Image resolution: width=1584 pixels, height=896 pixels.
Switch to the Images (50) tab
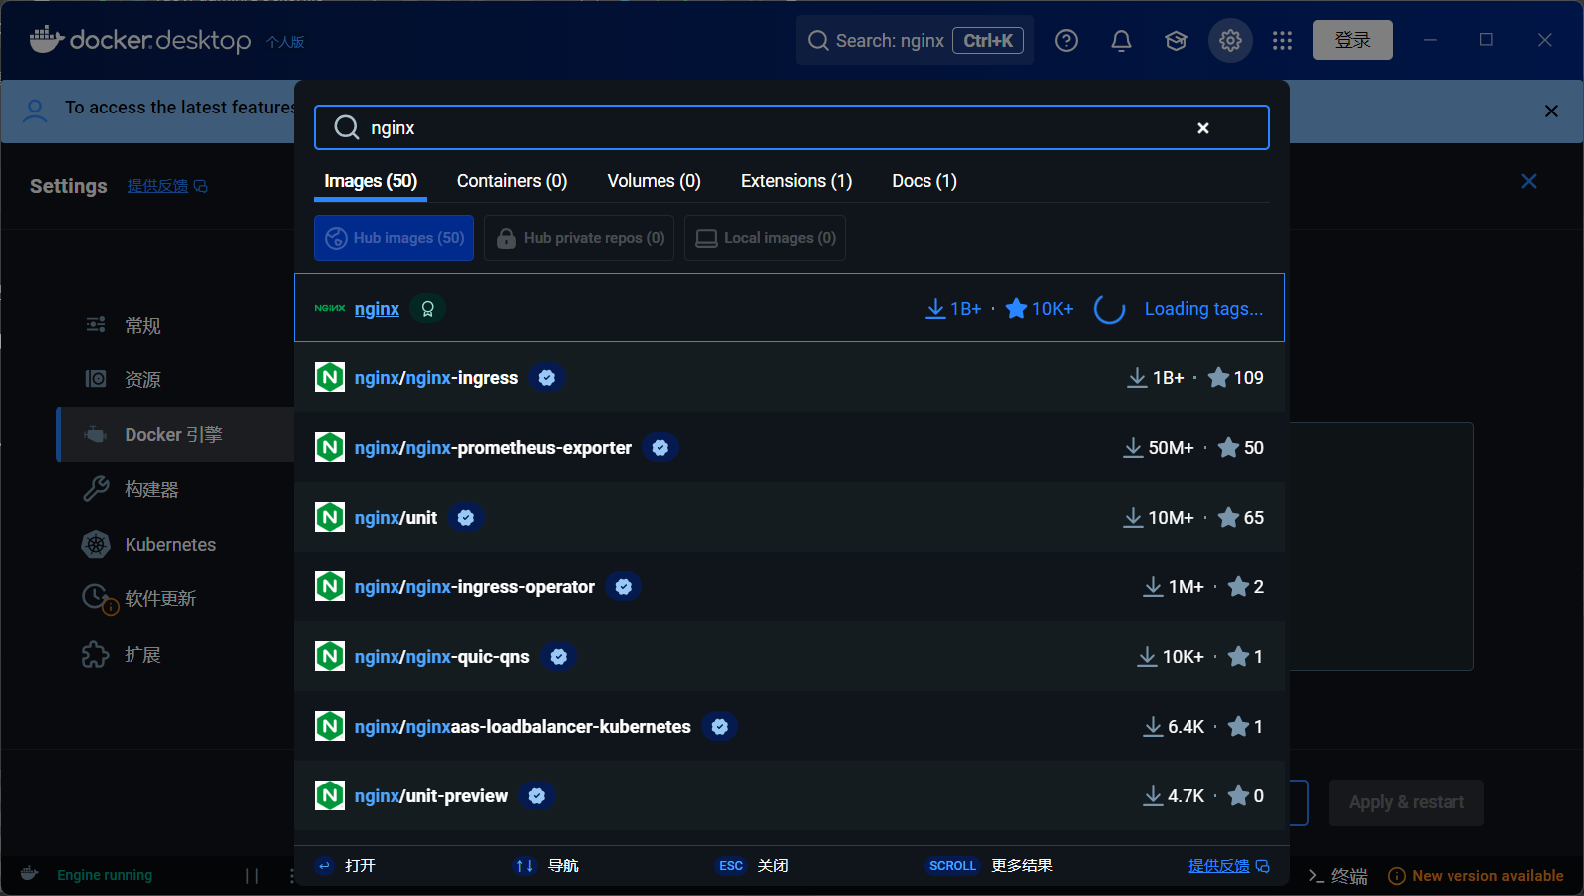371,181
